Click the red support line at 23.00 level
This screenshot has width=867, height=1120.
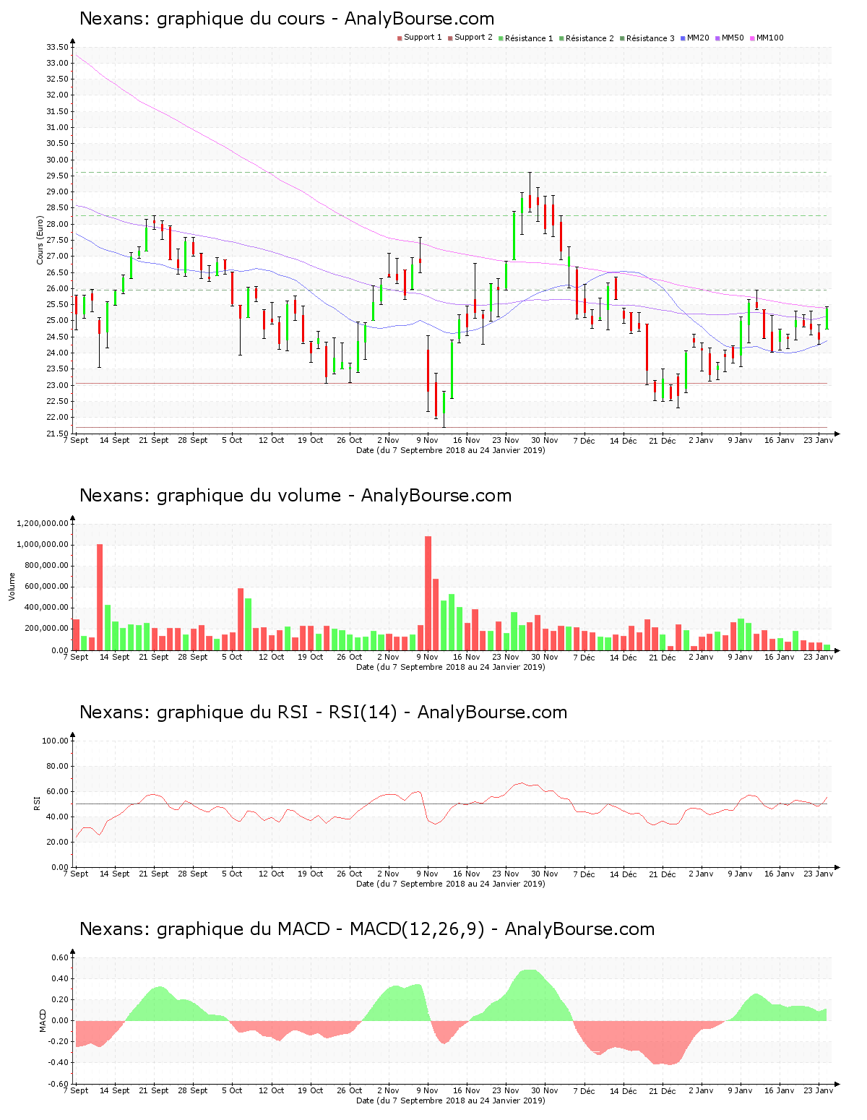tap(451, 383)
